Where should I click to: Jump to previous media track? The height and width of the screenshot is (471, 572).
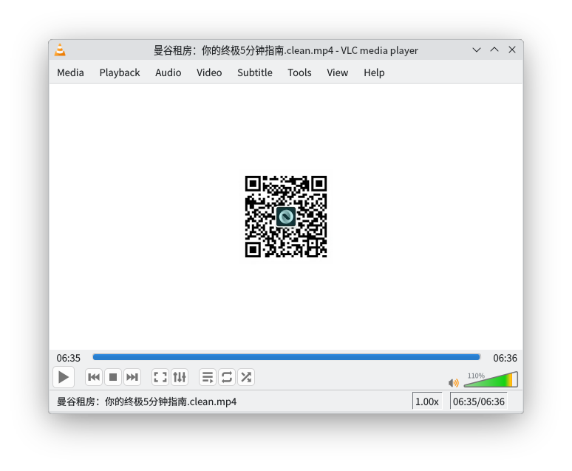coord(94,377)
